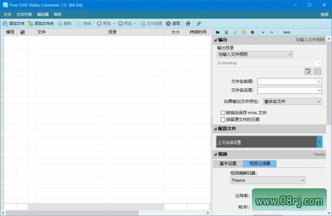332x216 pixels.
Task: Click the file list scroll left arrow
Action: coord(3,213)
